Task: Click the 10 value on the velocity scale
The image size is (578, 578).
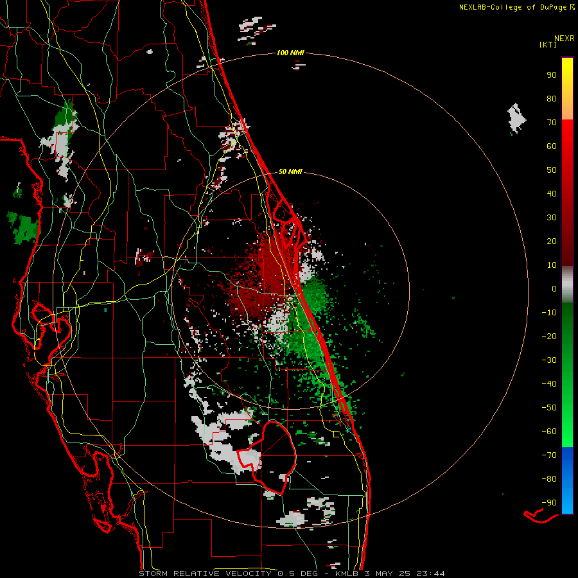Action: pyautogui.click(x=552, y=265)
